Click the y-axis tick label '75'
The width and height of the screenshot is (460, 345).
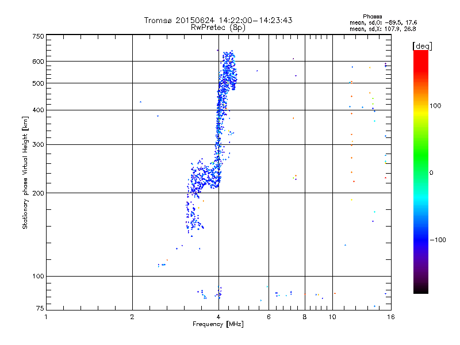40,308
